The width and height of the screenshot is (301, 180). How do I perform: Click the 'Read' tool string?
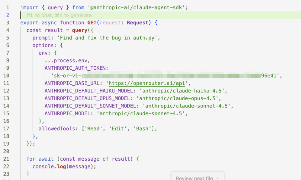point(93,128)
